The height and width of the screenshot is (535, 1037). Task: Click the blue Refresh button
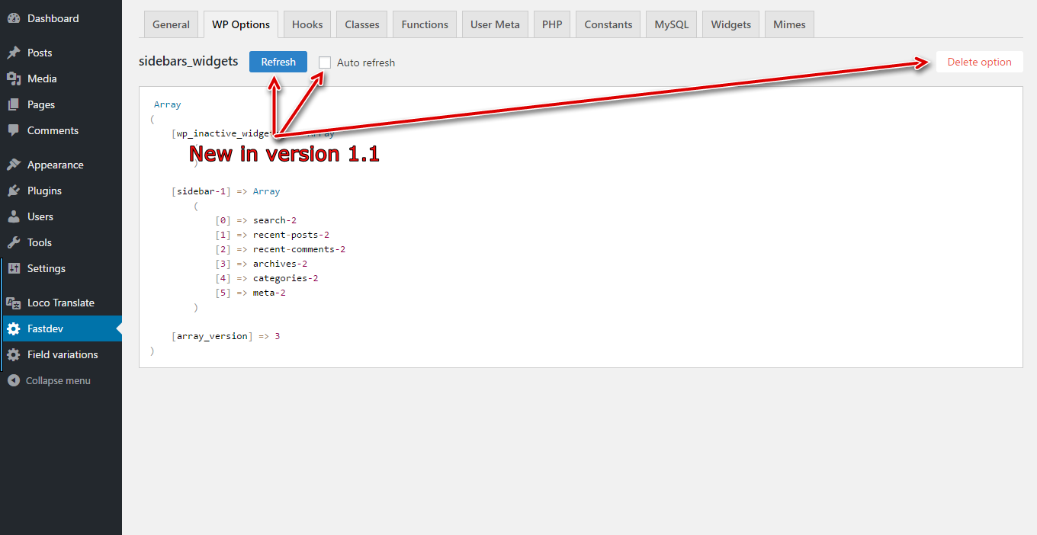[278, 62]
